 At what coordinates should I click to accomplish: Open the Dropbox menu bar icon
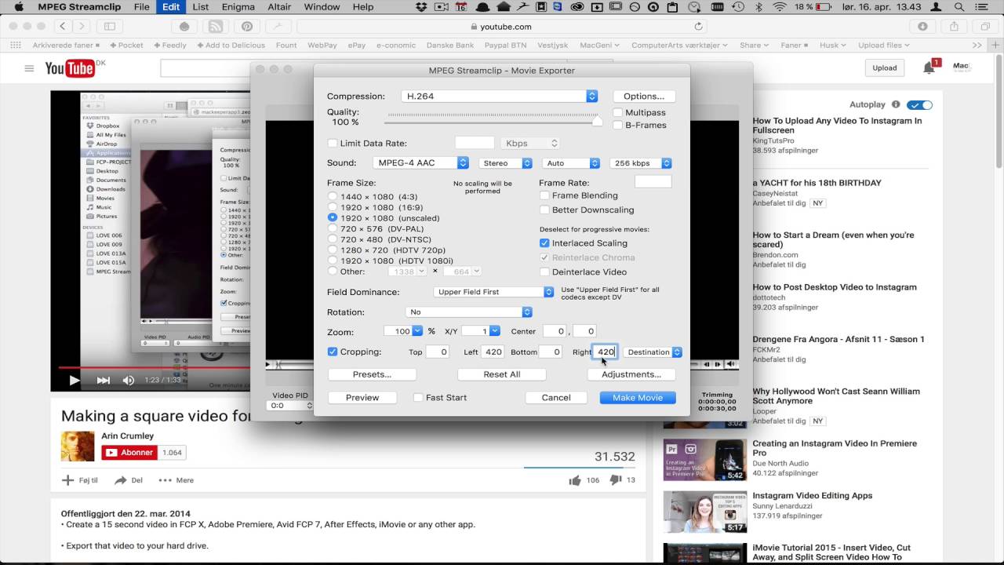422,7
